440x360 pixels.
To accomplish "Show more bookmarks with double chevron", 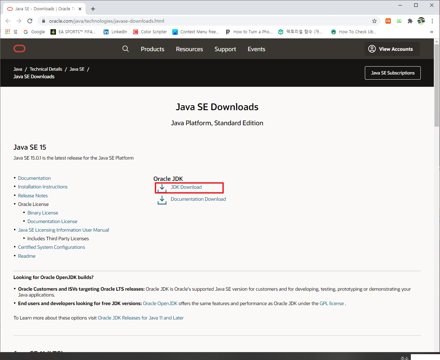I will point(431,32).
